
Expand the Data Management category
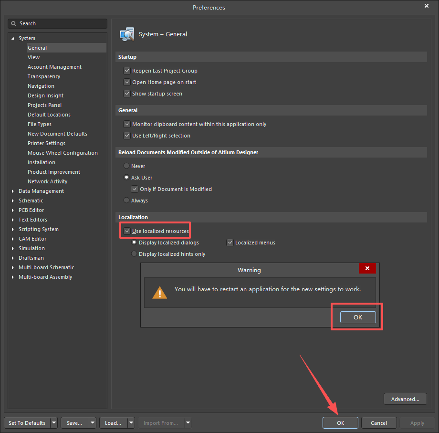(13, 191)
